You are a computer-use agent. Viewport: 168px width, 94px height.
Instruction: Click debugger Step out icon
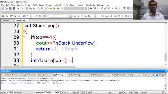105,8
